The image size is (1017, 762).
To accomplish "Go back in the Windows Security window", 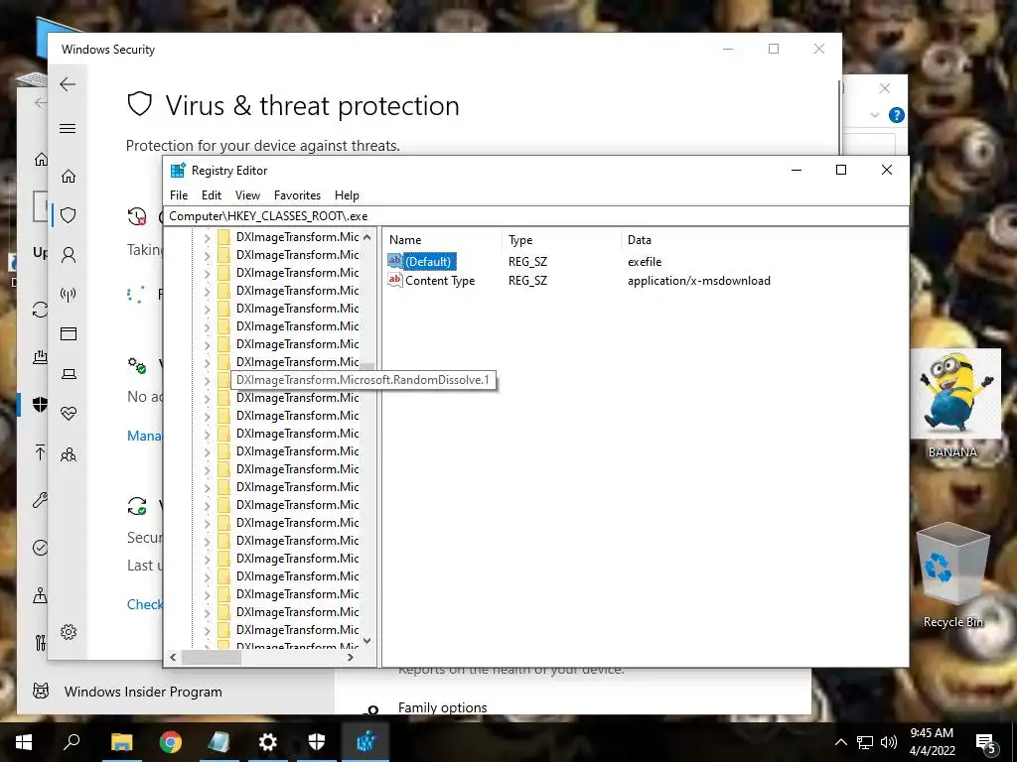I will click(x=68, y=84).
